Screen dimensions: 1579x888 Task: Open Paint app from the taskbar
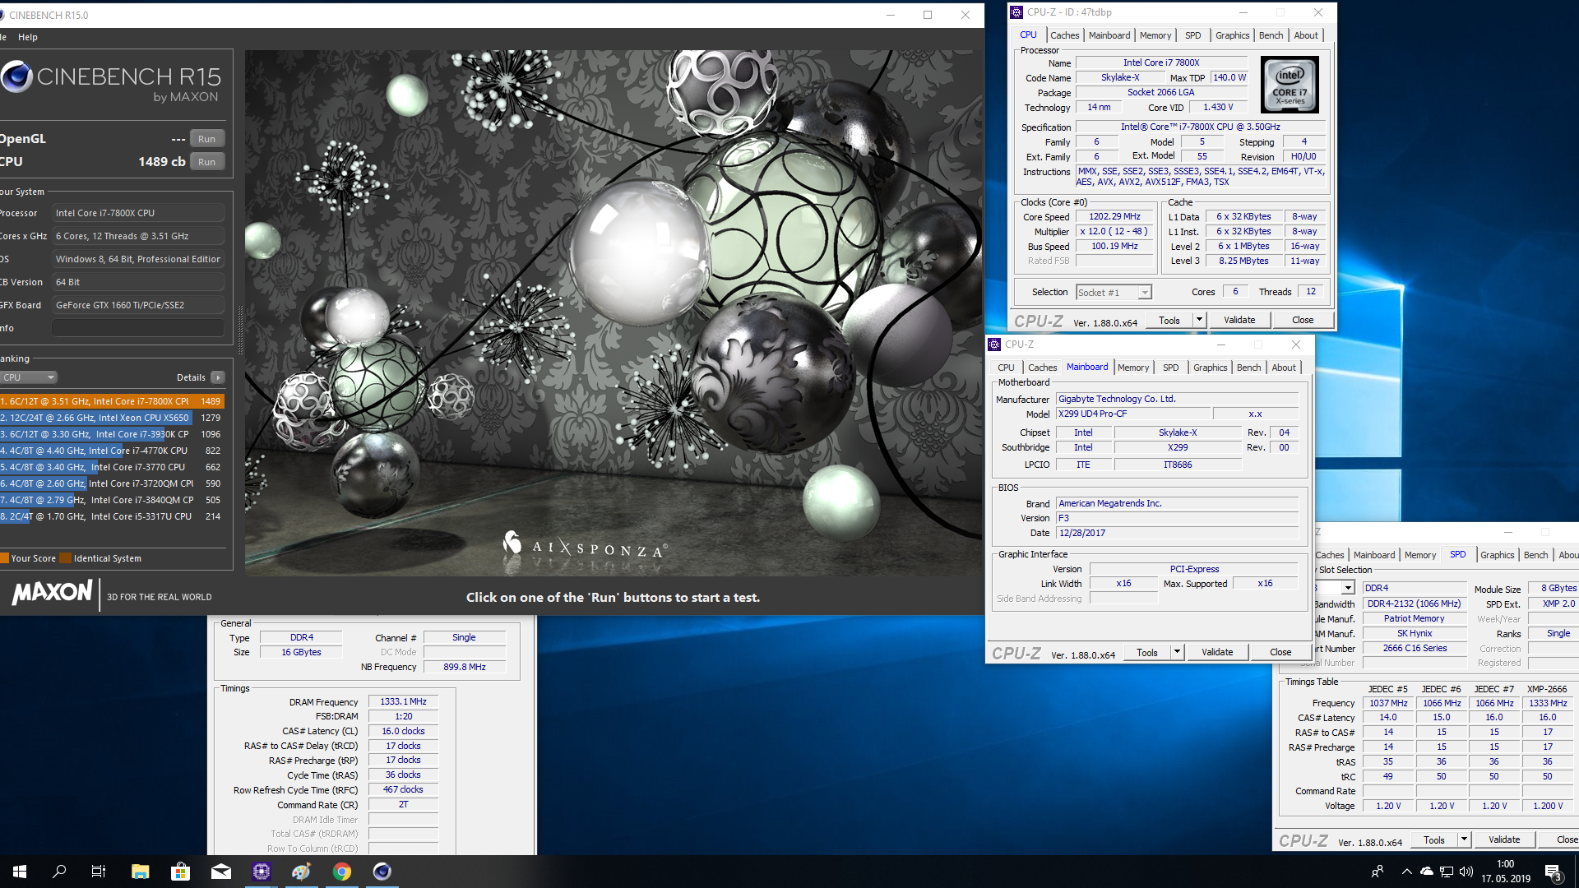(x=301, y=872)
